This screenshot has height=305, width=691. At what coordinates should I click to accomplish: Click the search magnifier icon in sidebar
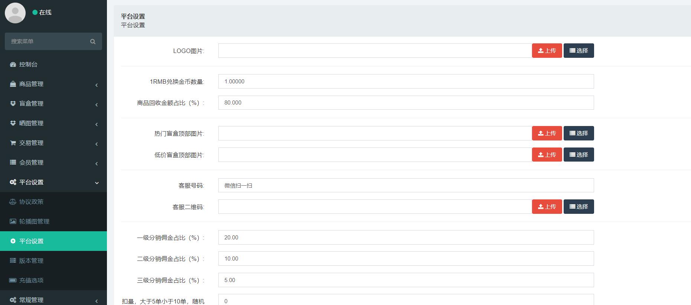(x=93, y=42)
